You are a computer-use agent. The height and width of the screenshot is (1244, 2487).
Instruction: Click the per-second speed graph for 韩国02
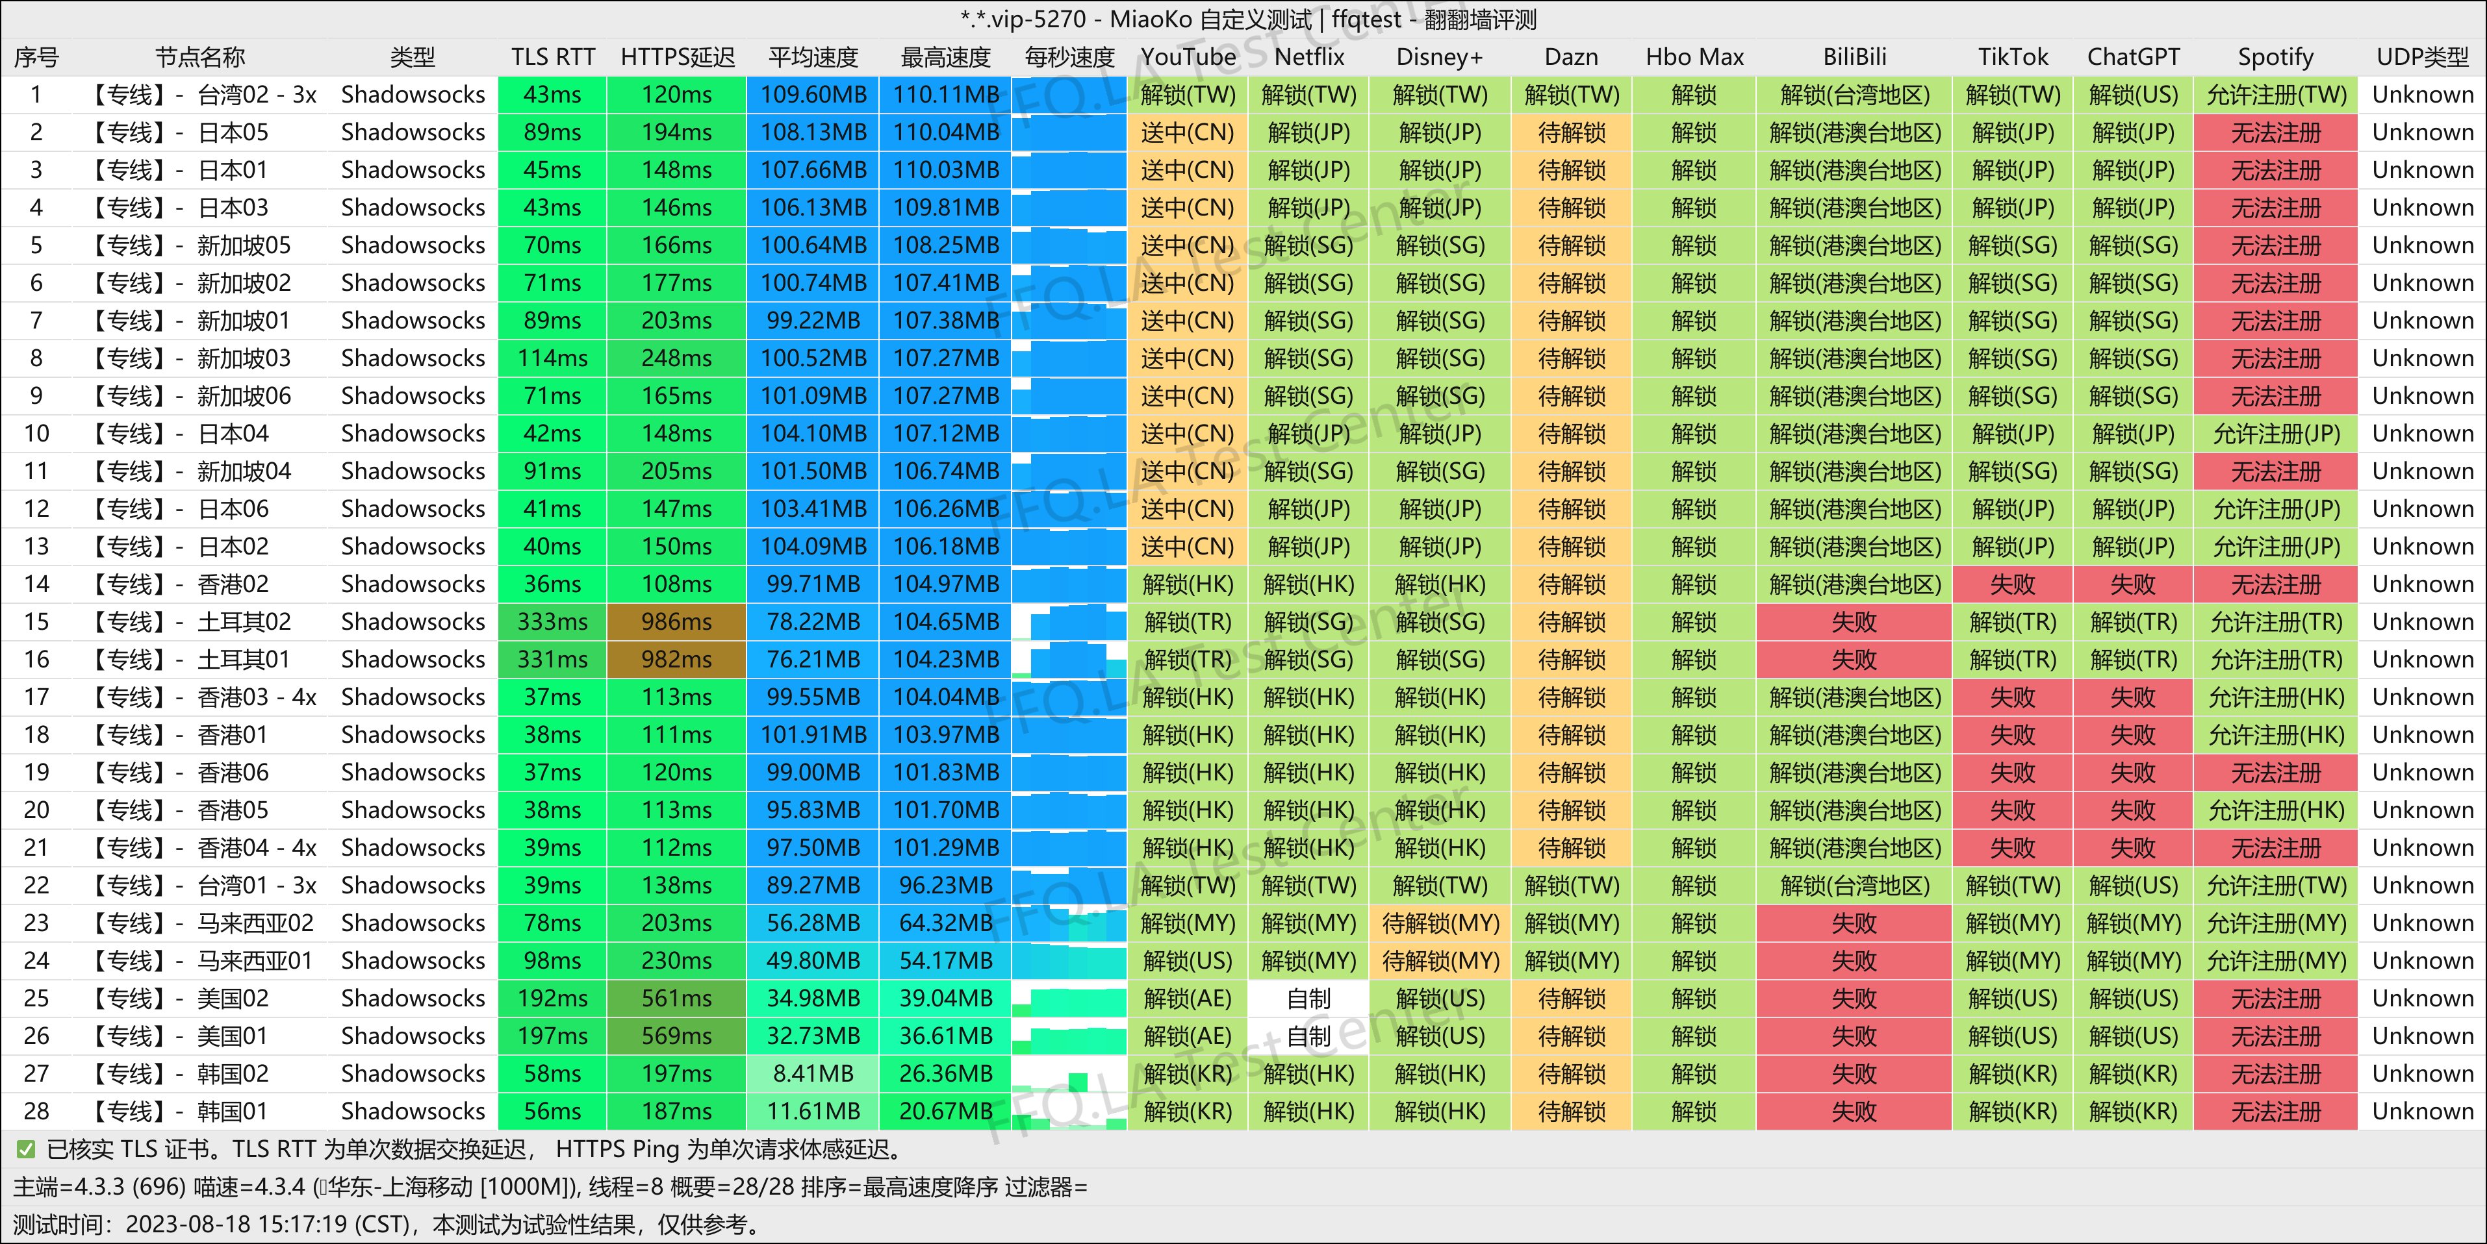pyautogui.click(x=1069, y=1073)
